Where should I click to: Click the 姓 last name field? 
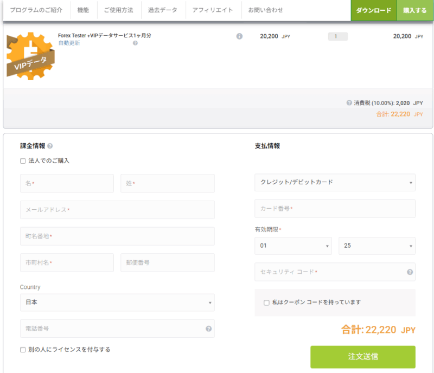tap(168, 183)
